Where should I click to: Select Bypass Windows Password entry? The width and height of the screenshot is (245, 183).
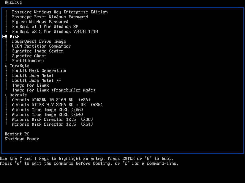point(40,22)
